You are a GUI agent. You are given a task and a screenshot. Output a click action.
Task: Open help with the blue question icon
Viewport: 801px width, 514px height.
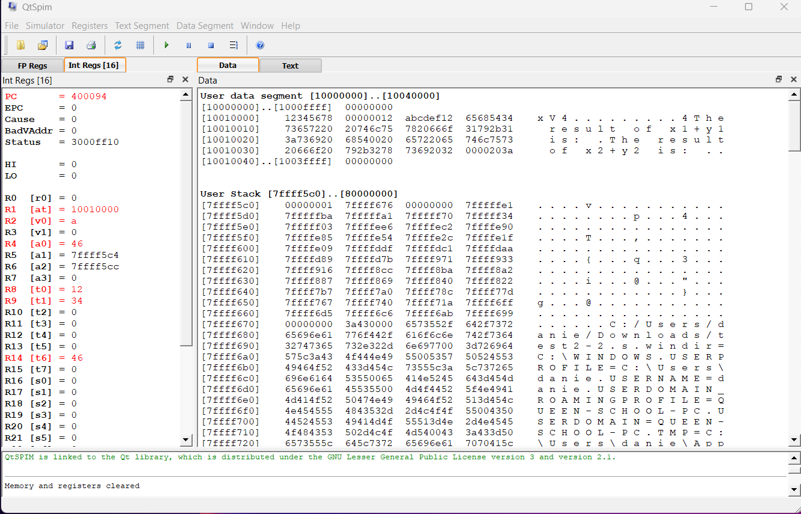260,45
